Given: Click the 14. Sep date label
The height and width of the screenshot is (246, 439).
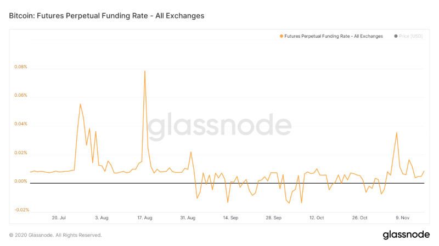Looking at the screenshot, I should click(230, 218).
